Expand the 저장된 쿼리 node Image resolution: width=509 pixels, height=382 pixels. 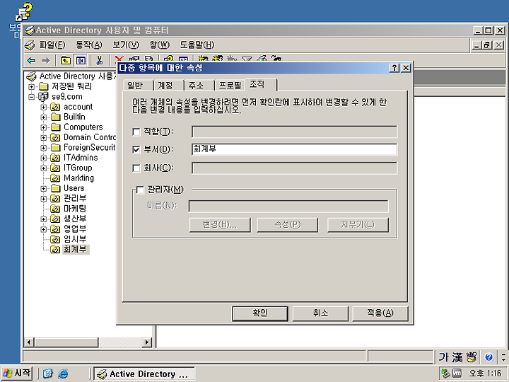click(x=32, y=86)
